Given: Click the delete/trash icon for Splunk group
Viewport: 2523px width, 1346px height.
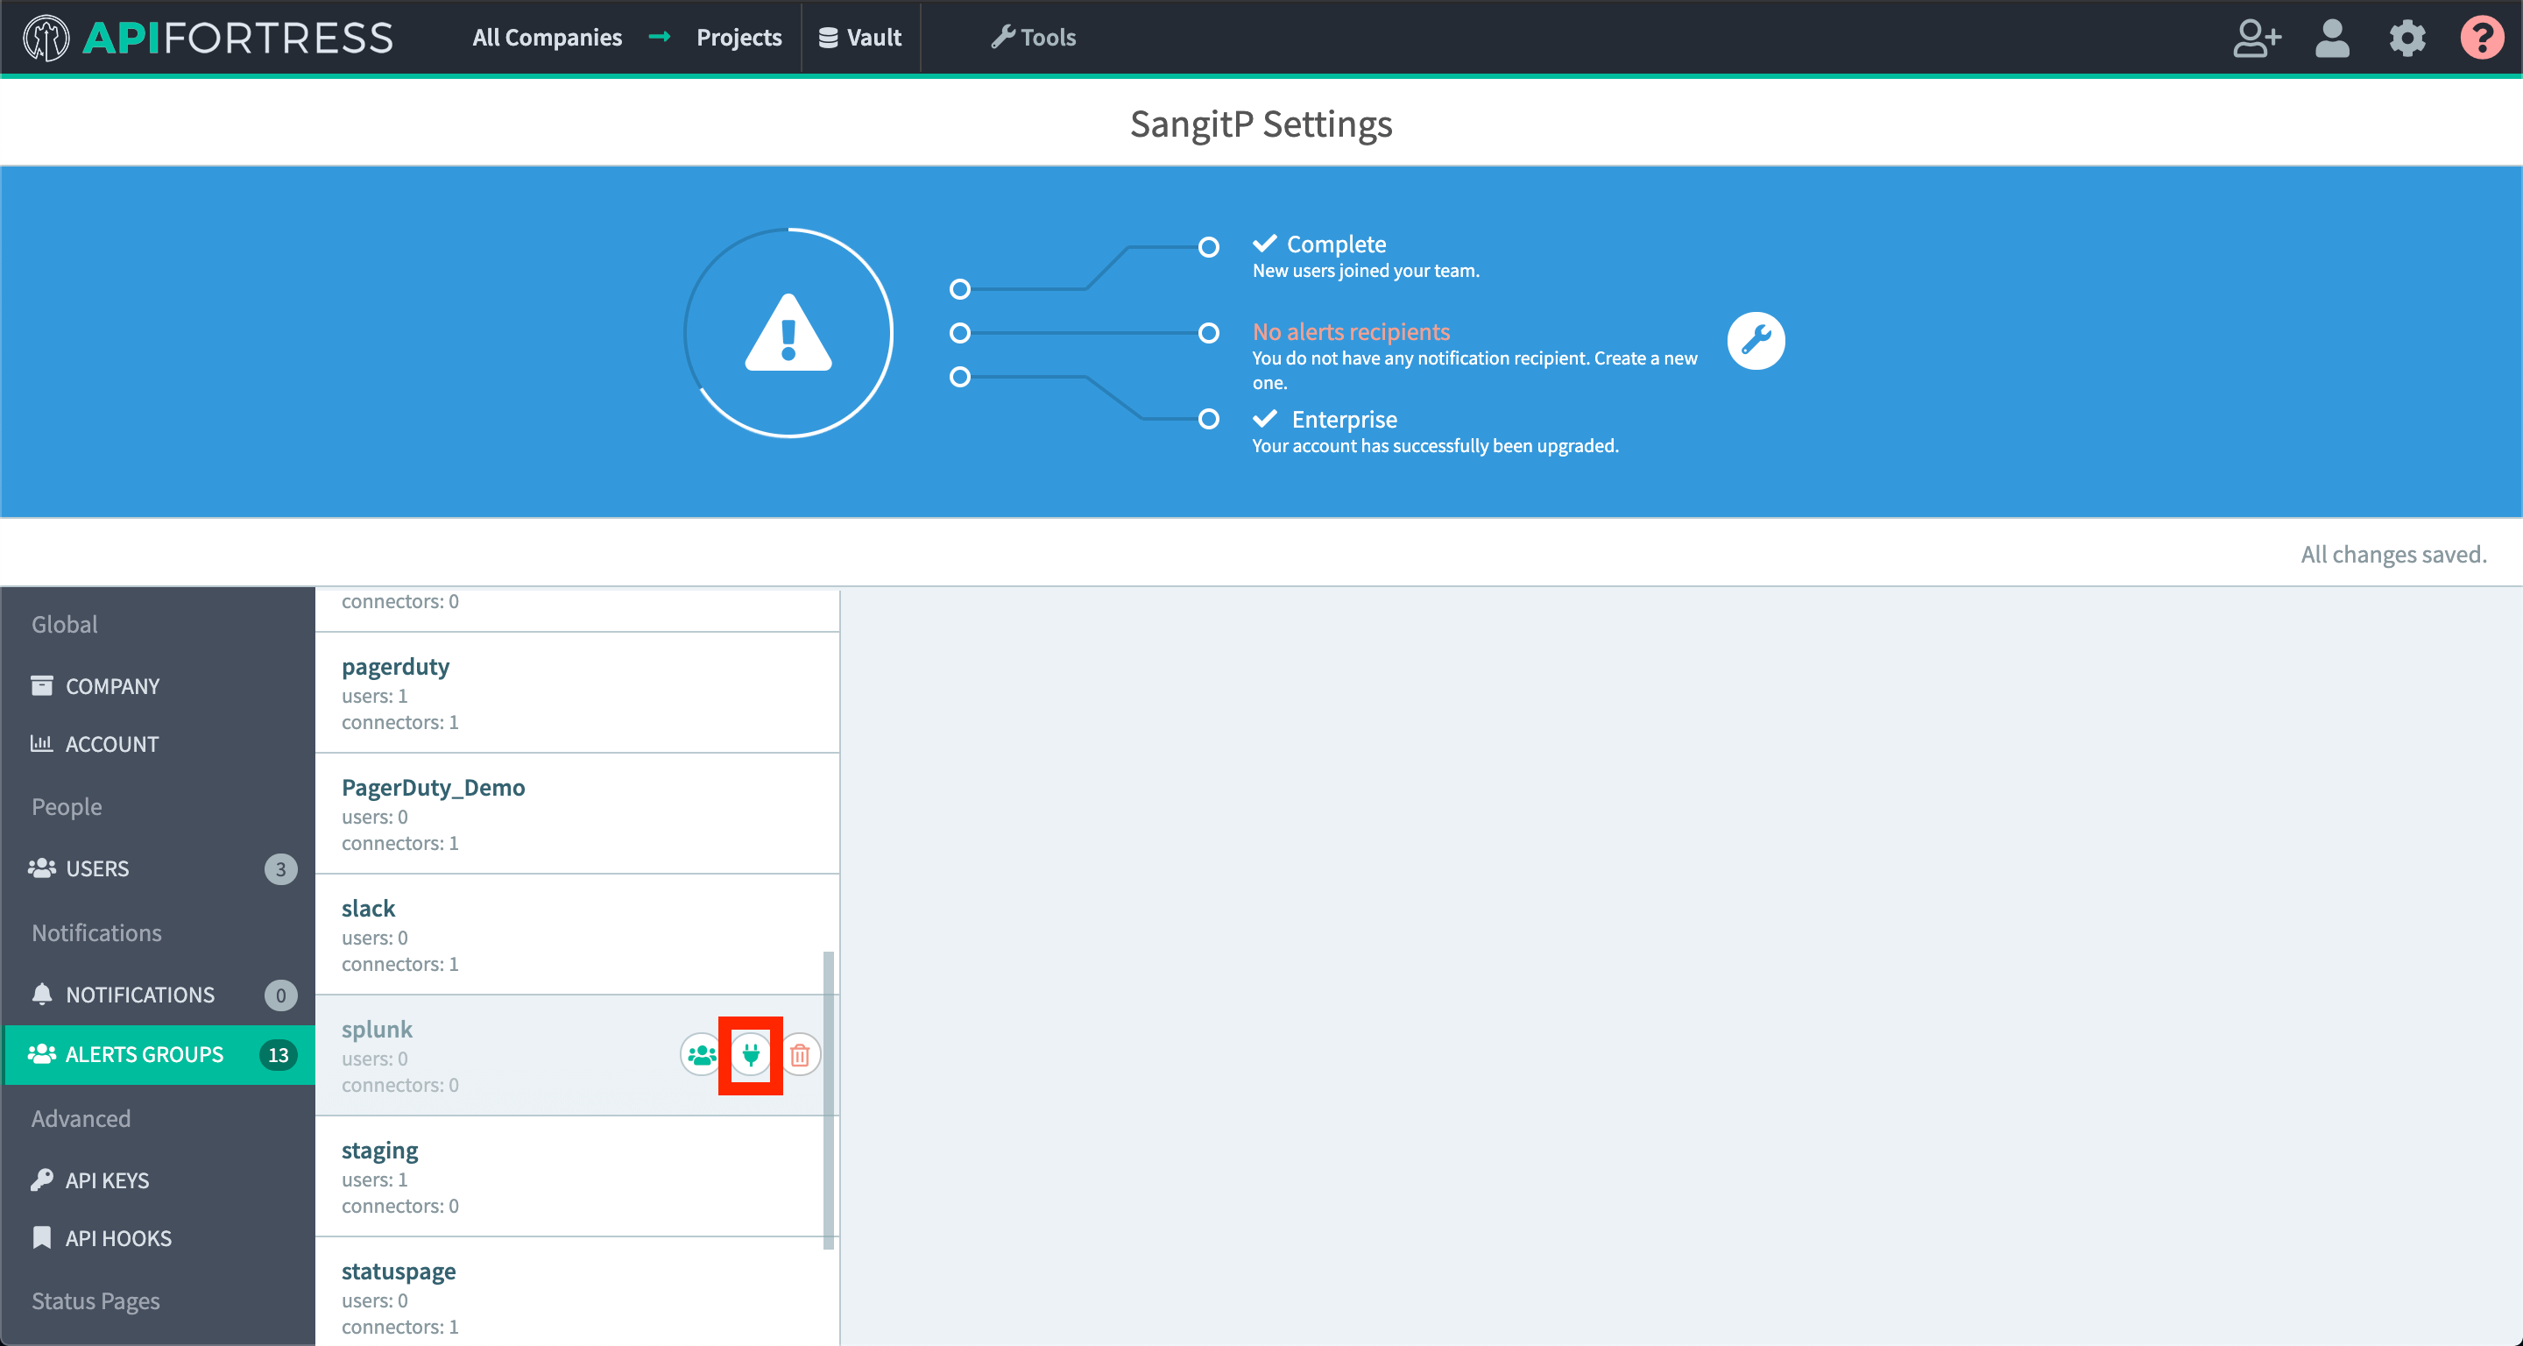Looking at the screenshot, I should [x=801, y=1055].
